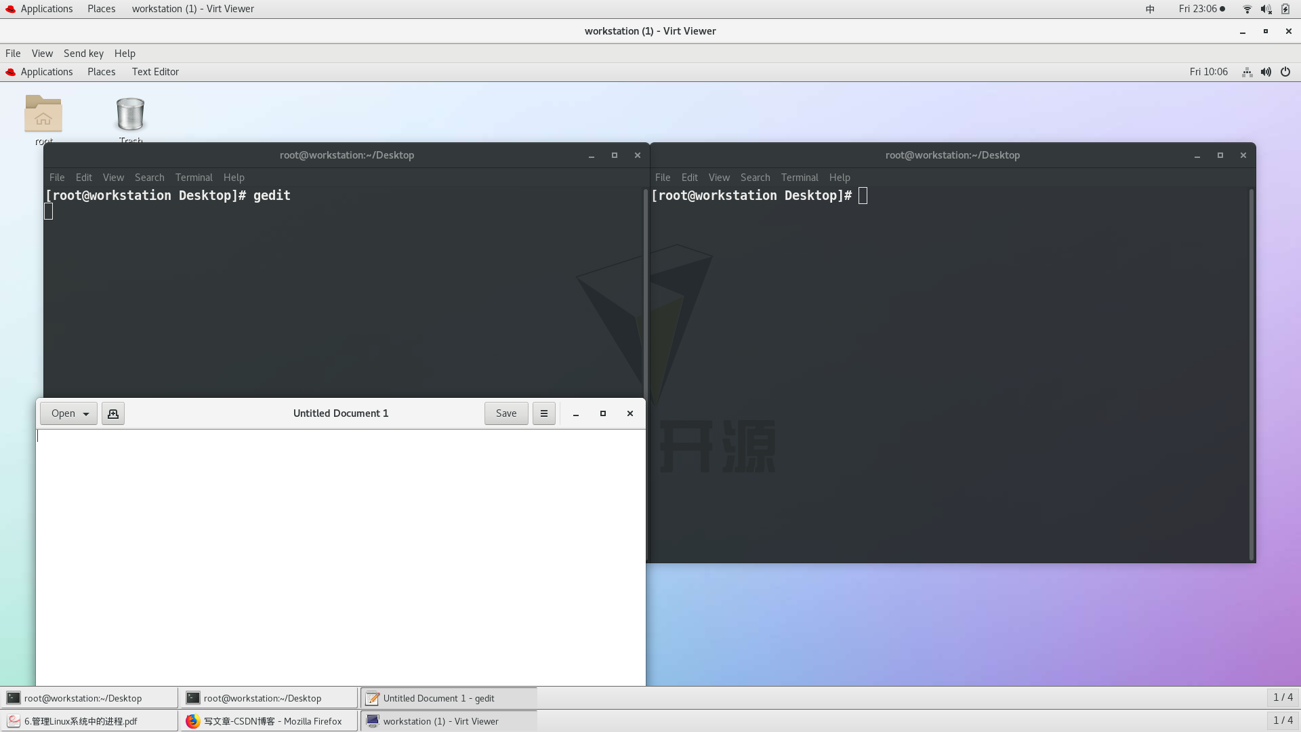Click the right terminal's scrollbar
The width and height of the screenshot is (1301, 732).
pos(1251,373)
